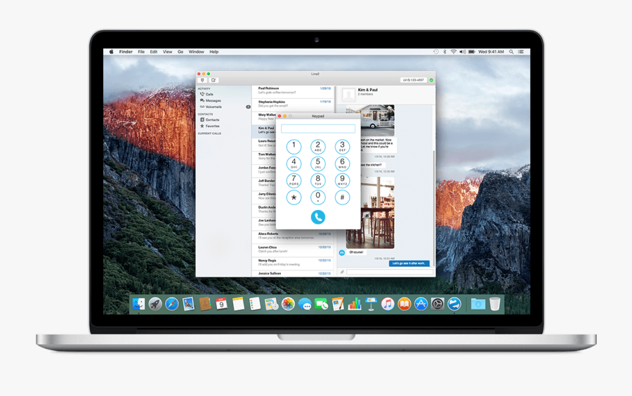Focus the Keypad number entry field
Image resolution: width=632 pixels, height=396 pixels.
point(318,129)
